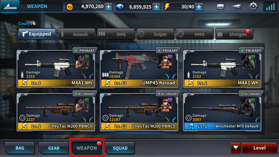Refill energy with plus button

coord(199,7)
